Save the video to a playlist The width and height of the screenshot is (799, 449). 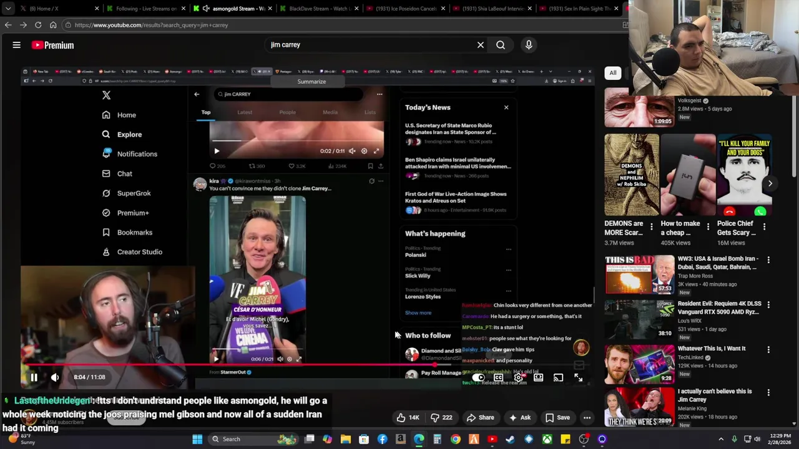pos(557,418)
